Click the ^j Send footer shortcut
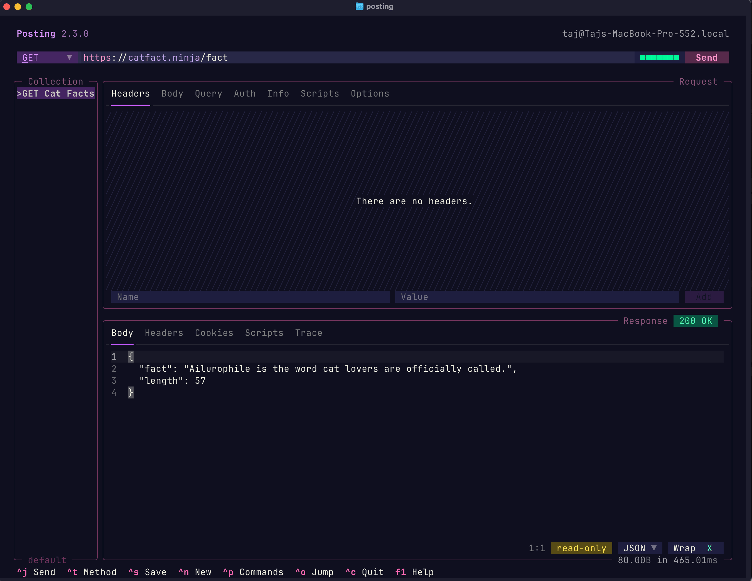The width and height of the screenshot is (752, 581). click(36, 572)
